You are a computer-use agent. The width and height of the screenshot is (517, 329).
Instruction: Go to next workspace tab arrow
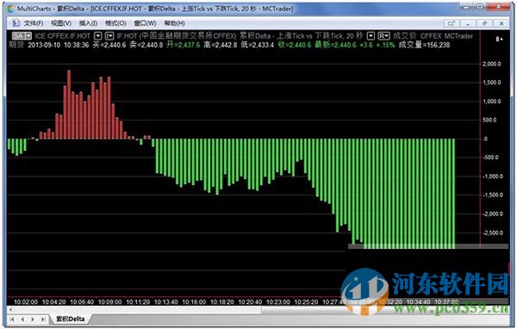coord(33,320)
